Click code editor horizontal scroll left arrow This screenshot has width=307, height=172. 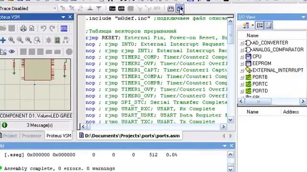point(83,127)
